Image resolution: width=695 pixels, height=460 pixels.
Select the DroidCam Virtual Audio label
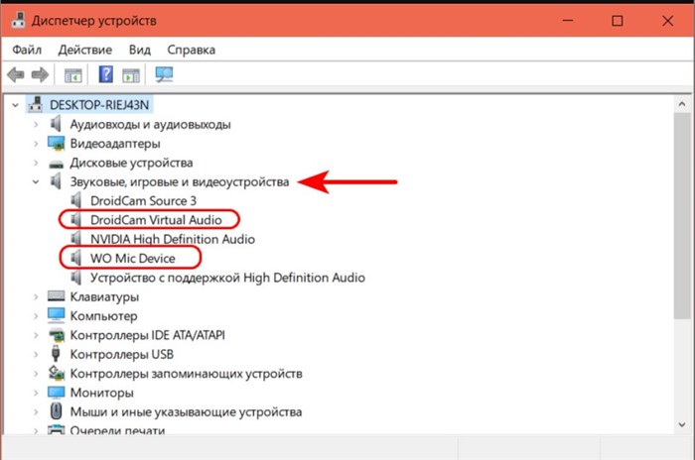(x=156, y=220)
